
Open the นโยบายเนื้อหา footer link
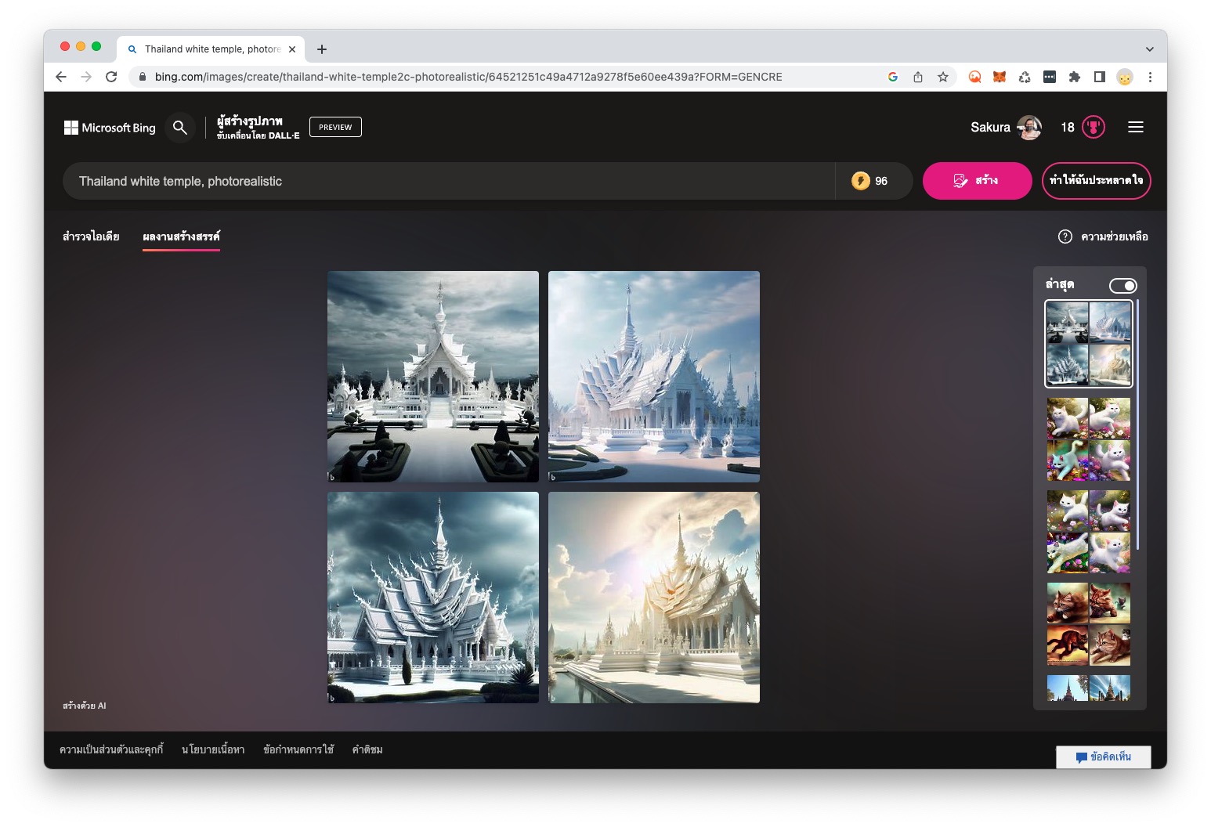tap(213, 749)
